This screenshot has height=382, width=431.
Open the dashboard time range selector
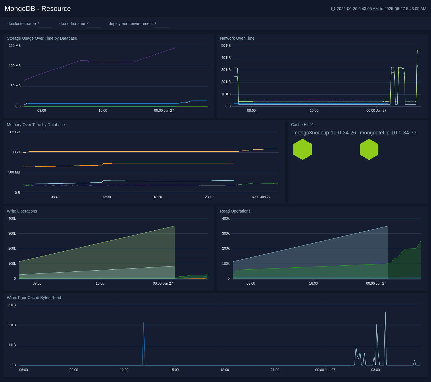click(379, 9)
